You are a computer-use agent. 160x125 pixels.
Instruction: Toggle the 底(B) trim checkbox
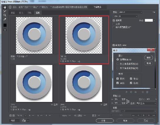(118, 83)
